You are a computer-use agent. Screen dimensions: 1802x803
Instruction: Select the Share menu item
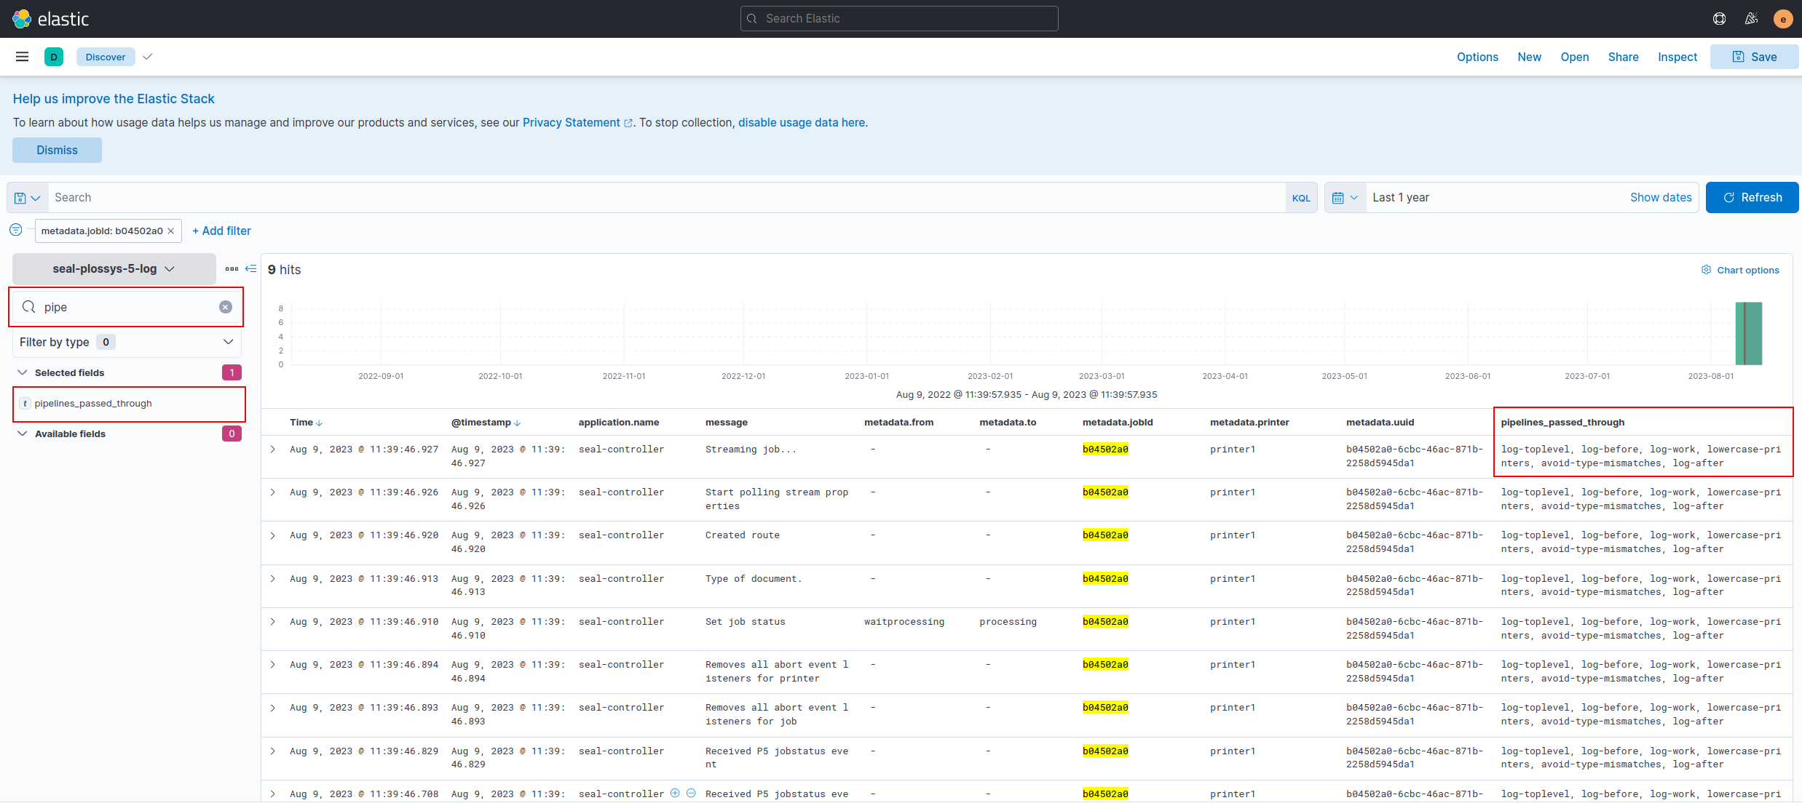[x=1623, y=57]
